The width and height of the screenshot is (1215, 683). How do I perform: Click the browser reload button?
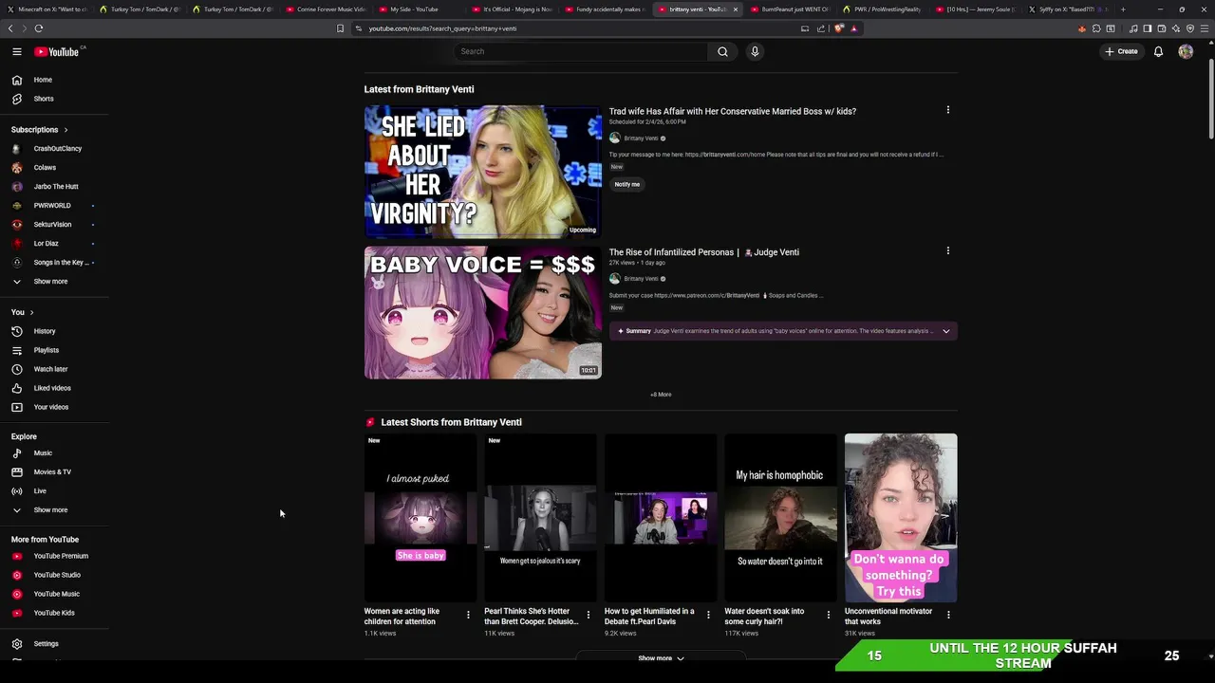coord(39,28)
